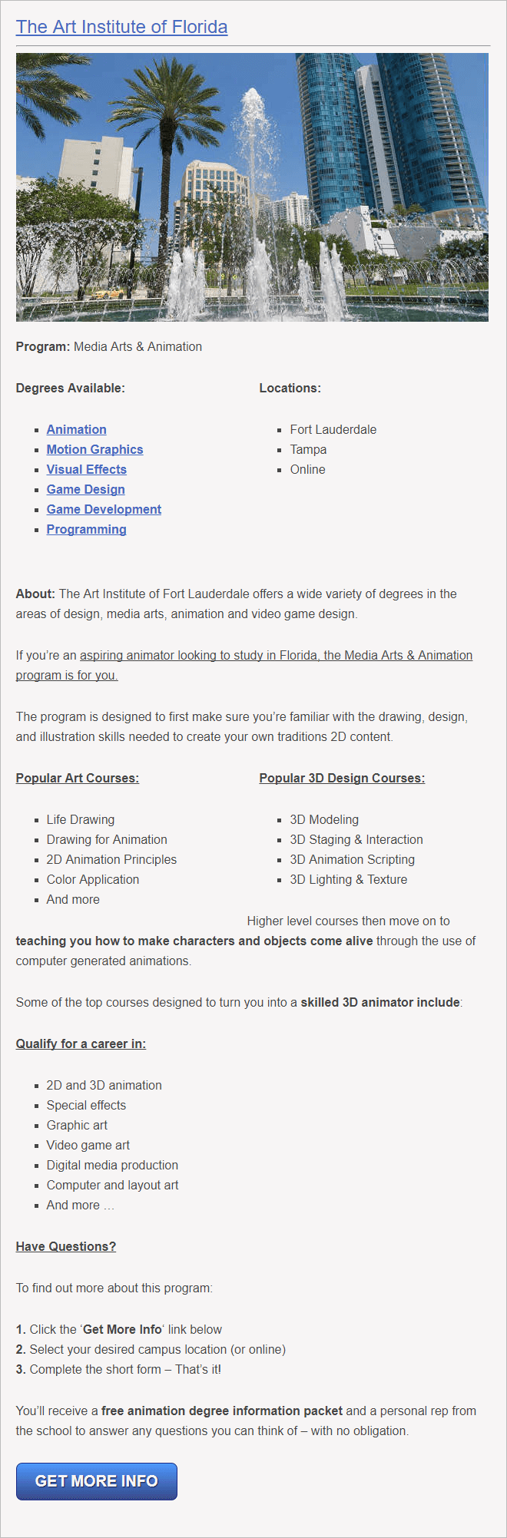This screenshot has width=507, height=1538.
Task: Click the Animation degree link
Action: [76, 429]
